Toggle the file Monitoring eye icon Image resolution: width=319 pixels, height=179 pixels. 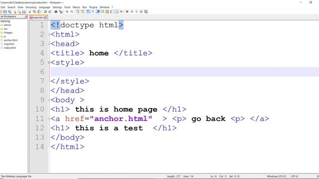coord(122,11)
